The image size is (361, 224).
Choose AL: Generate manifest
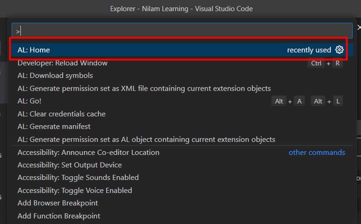[182, 127]
